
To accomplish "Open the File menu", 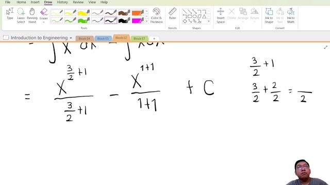I will click(8, 2).
